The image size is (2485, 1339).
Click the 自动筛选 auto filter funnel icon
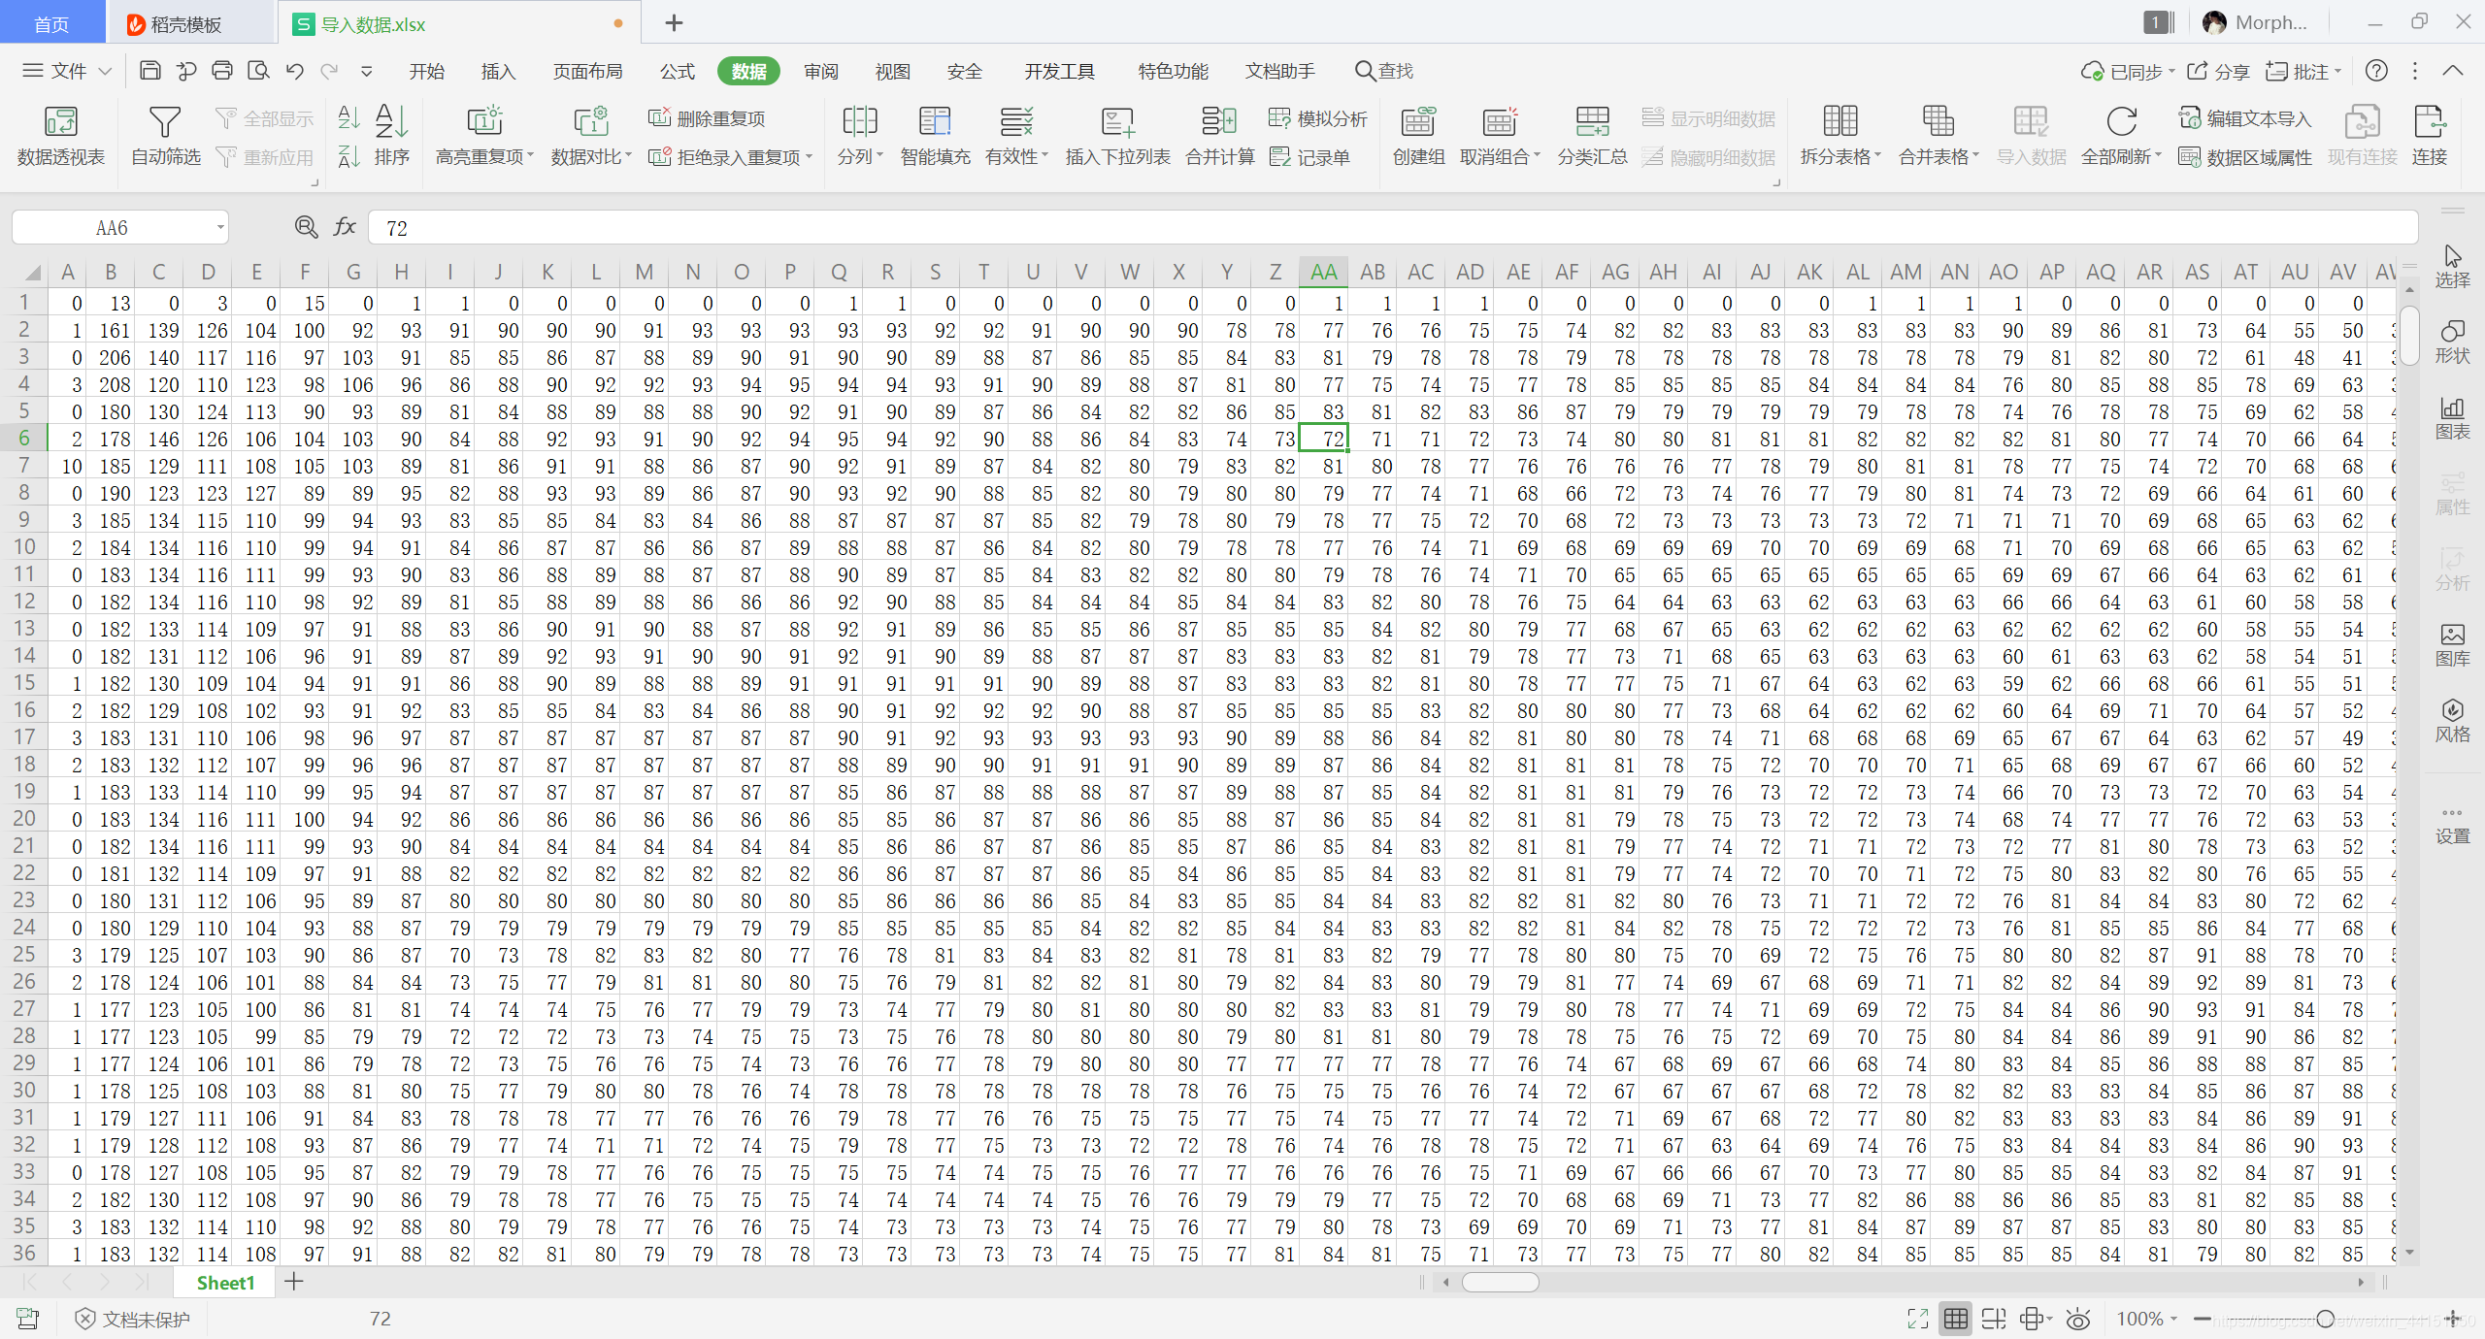[165, 122]
